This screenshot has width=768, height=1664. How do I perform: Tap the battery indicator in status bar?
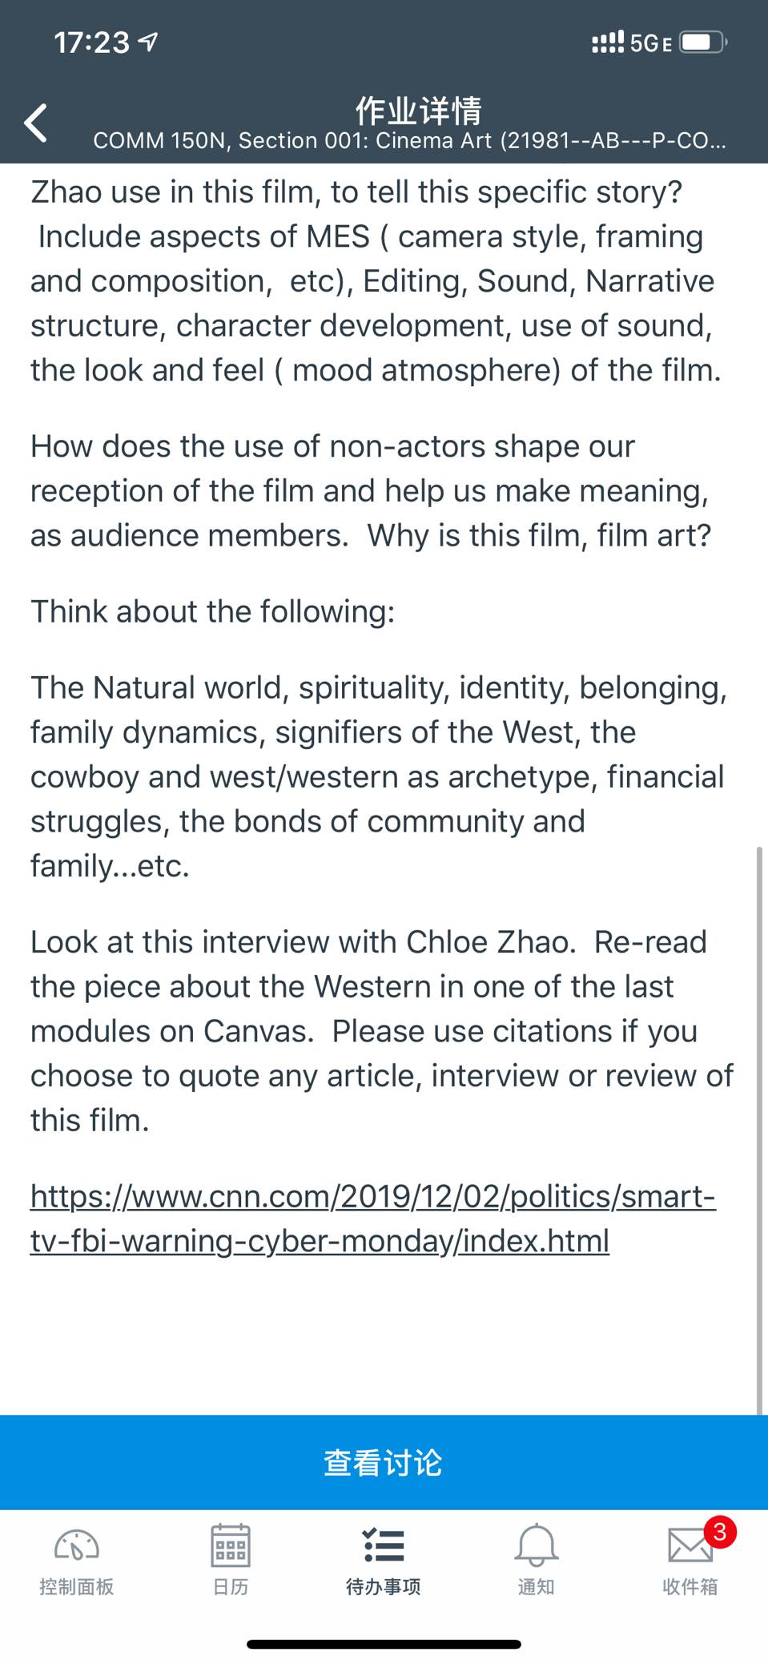[x=703, y=42]
